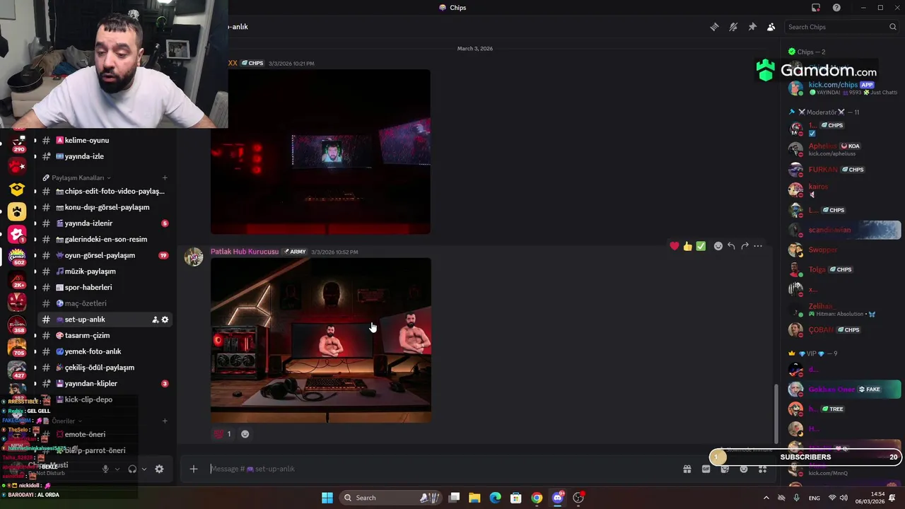Expand microphone input options chevron

(x=117, y=469)
